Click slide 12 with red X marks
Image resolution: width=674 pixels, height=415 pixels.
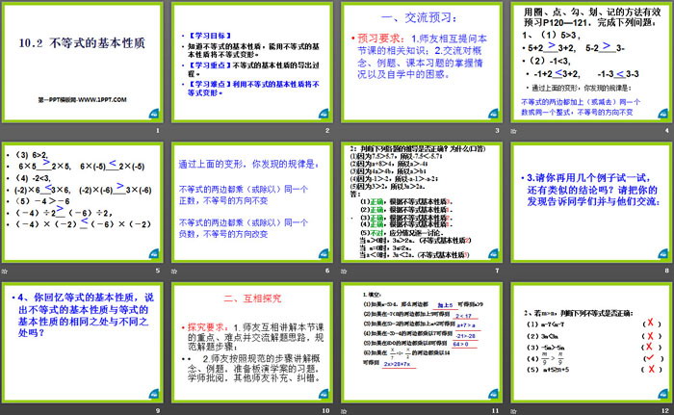coord(591,343)
